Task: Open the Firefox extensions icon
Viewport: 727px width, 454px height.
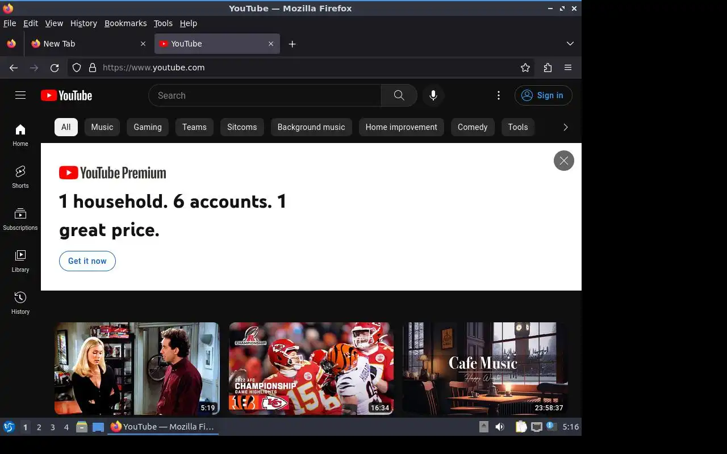Action: point(548,68)
